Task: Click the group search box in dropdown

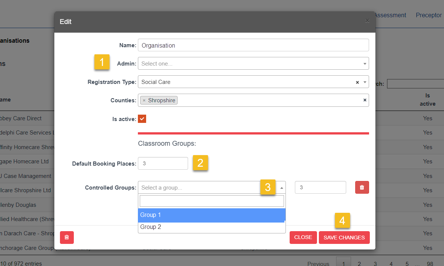Action: pos(212,201)
